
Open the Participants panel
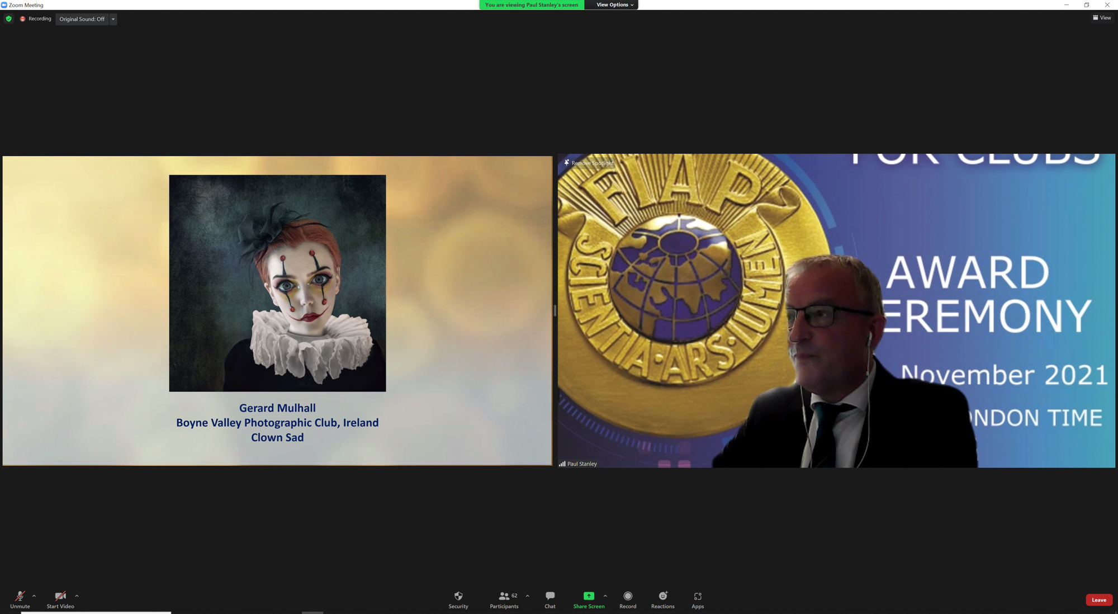[504, 599]
